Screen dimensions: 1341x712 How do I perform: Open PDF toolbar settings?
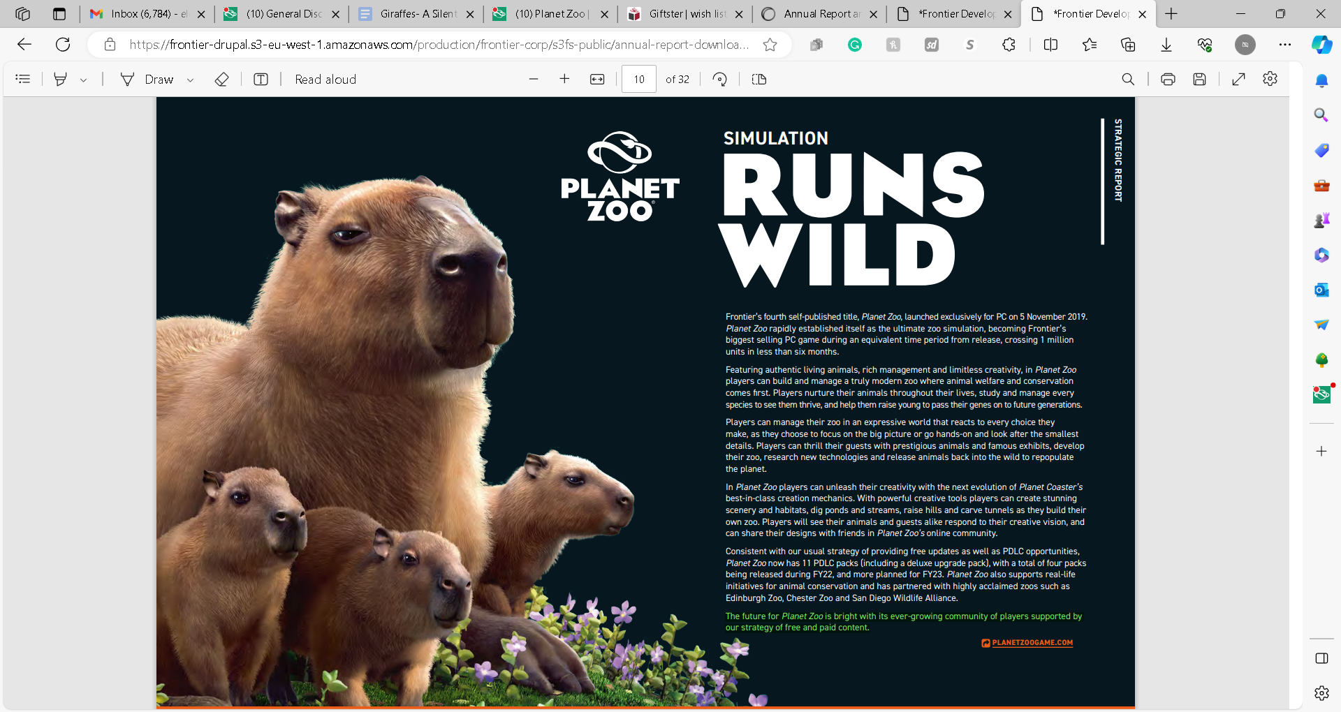pos(1270,80)
